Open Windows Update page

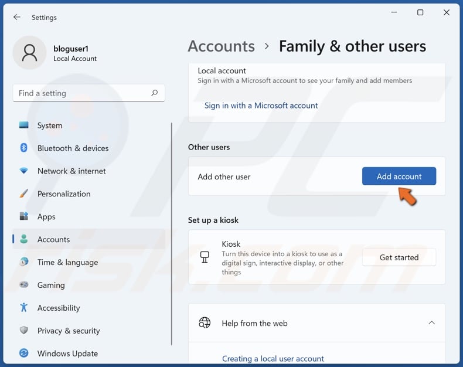tap(88, 354)
